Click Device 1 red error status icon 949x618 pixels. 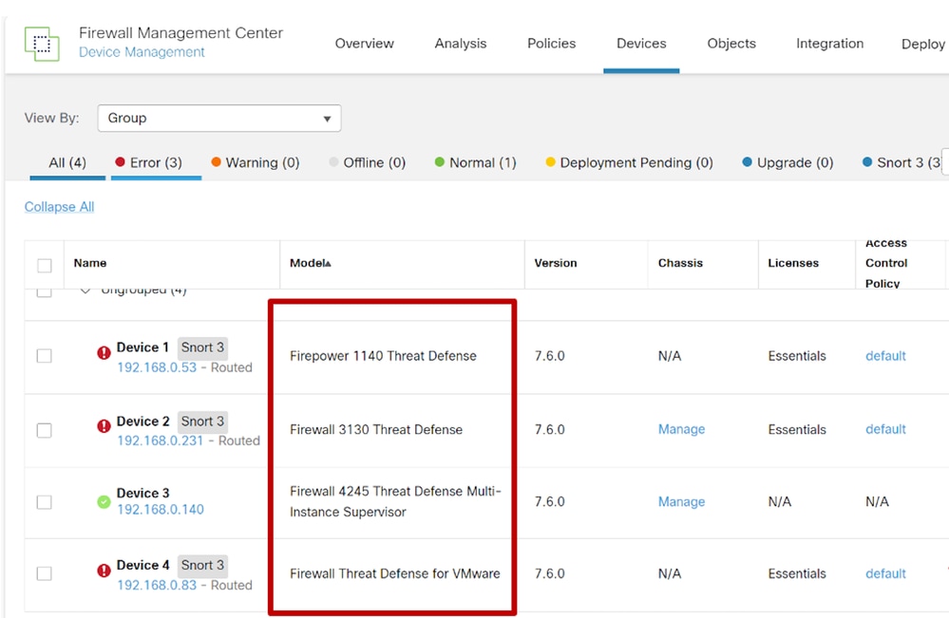(x=104, y=352)
